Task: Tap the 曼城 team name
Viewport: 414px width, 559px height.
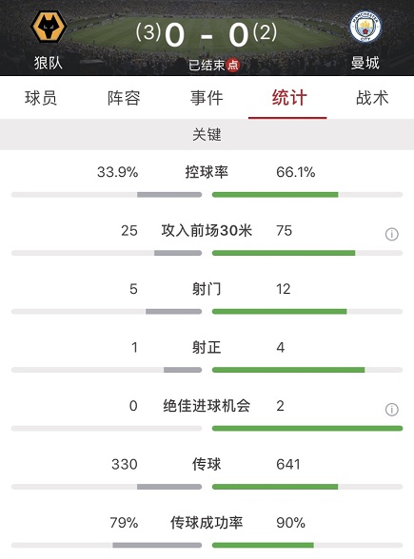Action: (x=365, y=63)
